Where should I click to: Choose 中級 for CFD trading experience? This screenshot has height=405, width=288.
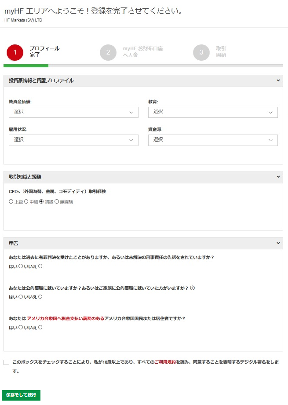coord(26,202)
